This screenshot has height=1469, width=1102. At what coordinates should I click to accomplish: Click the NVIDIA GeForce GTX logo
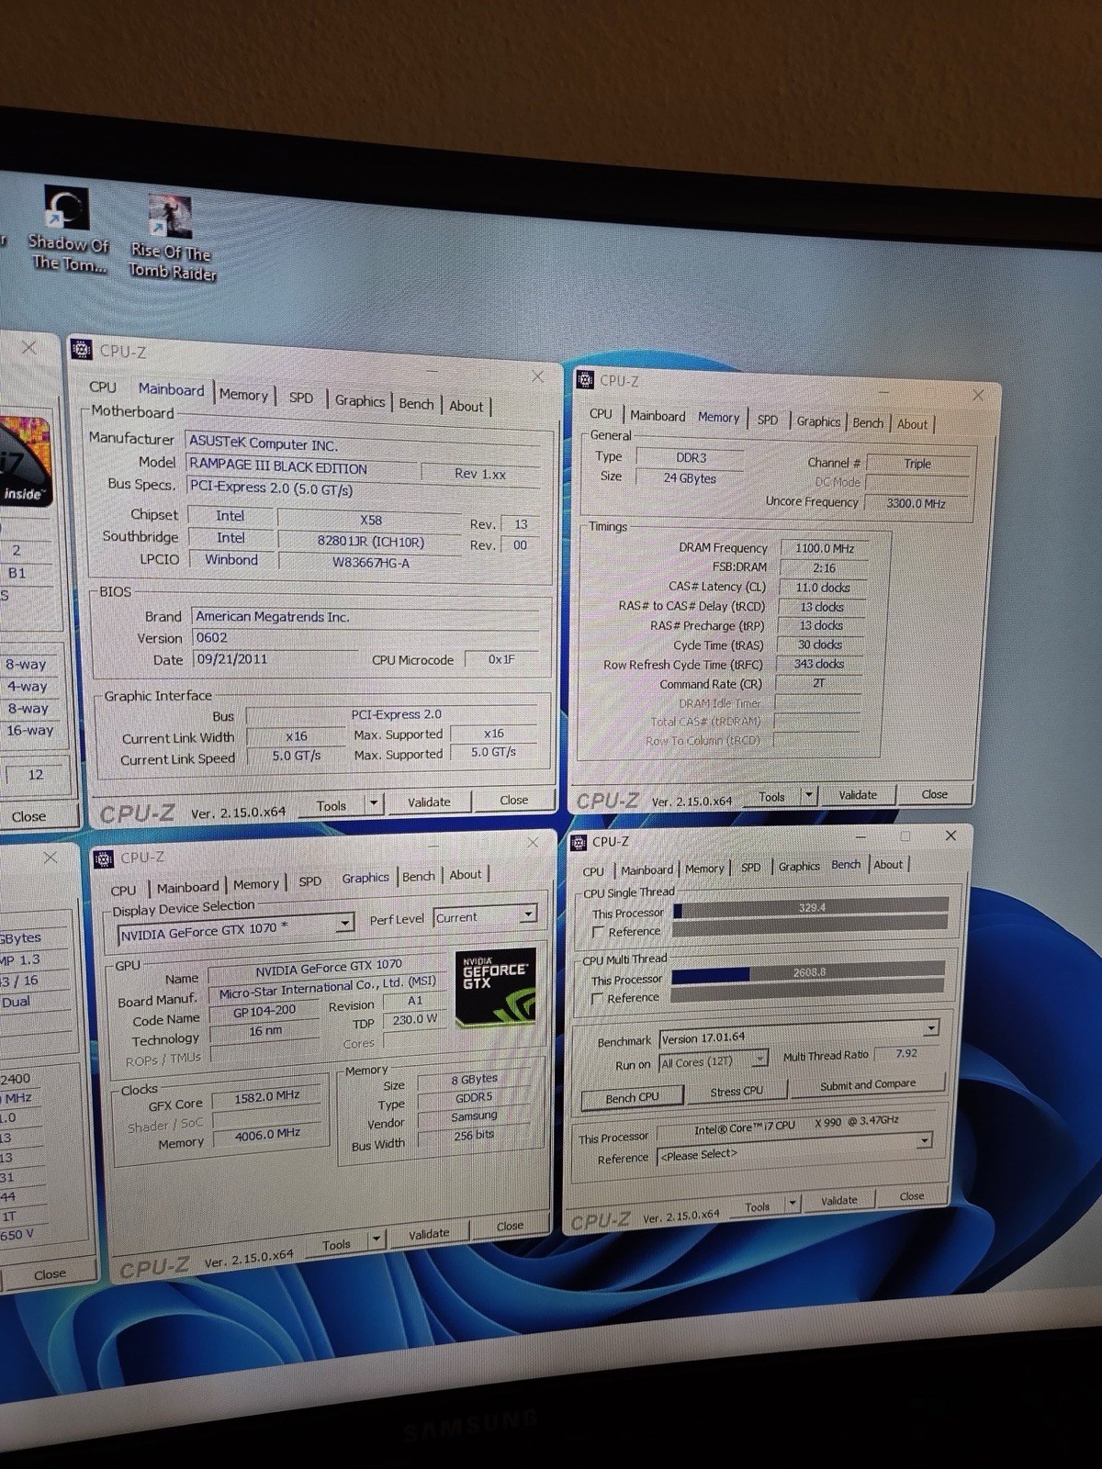tap(495, 987)
